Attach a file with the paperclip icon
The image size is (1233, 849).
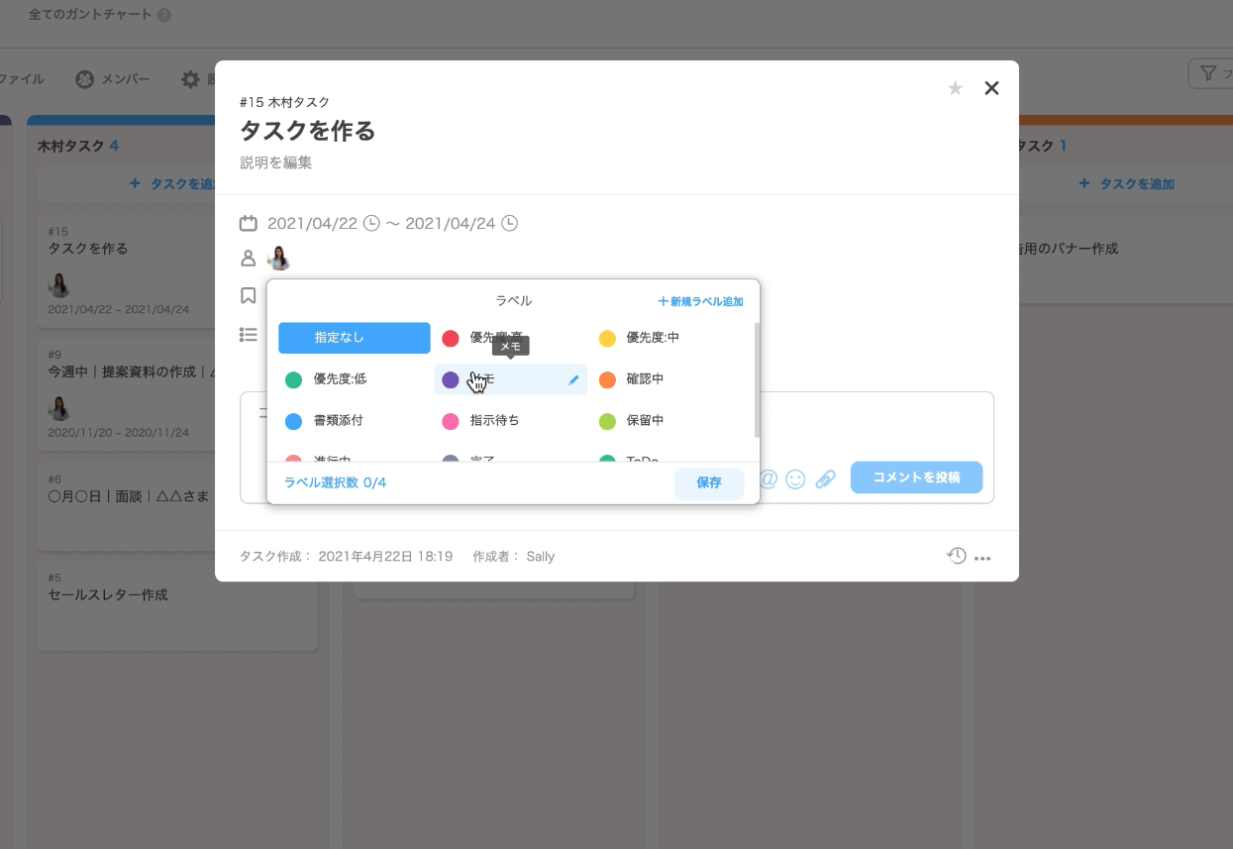825,478
